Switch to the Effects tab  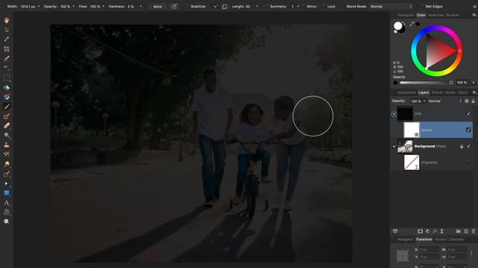pyautogui.click(x=437, y=92)
